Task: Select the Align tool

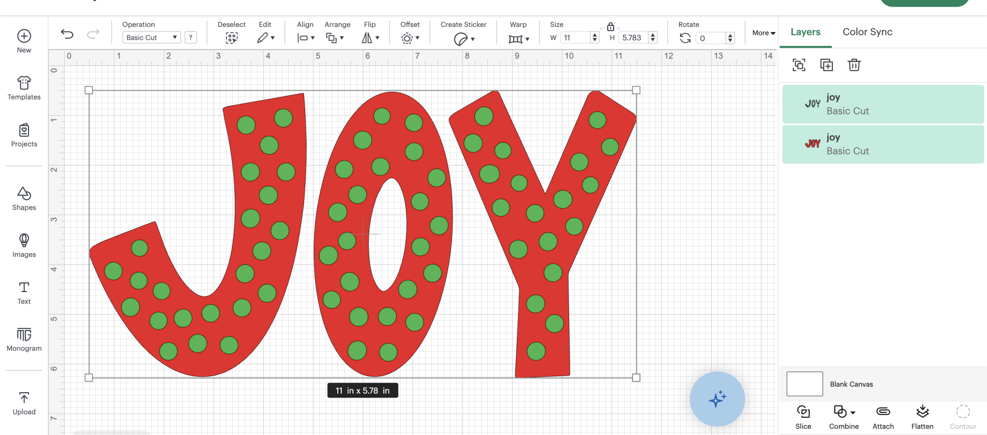Action: (304, 37)
